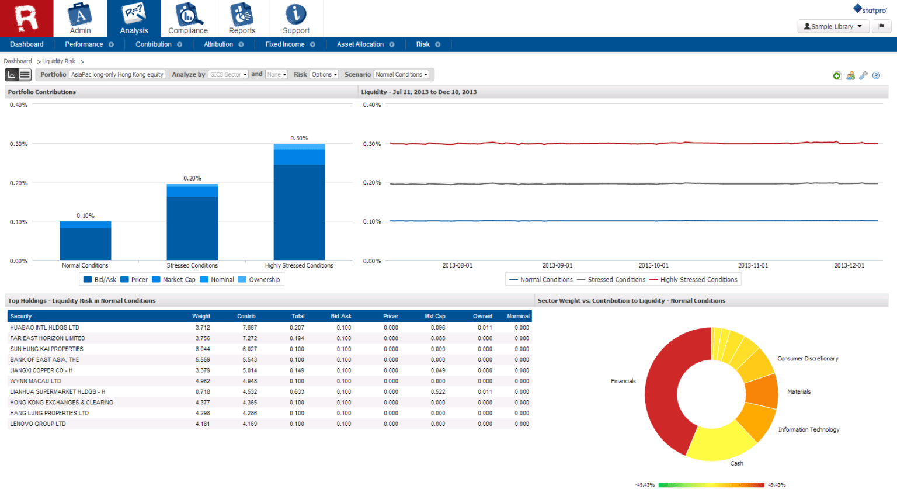This screenshot has height=489, width=897.
Task: Open the Liquidity Risk breadcrumb link
Action: click(x=58, y=61)
